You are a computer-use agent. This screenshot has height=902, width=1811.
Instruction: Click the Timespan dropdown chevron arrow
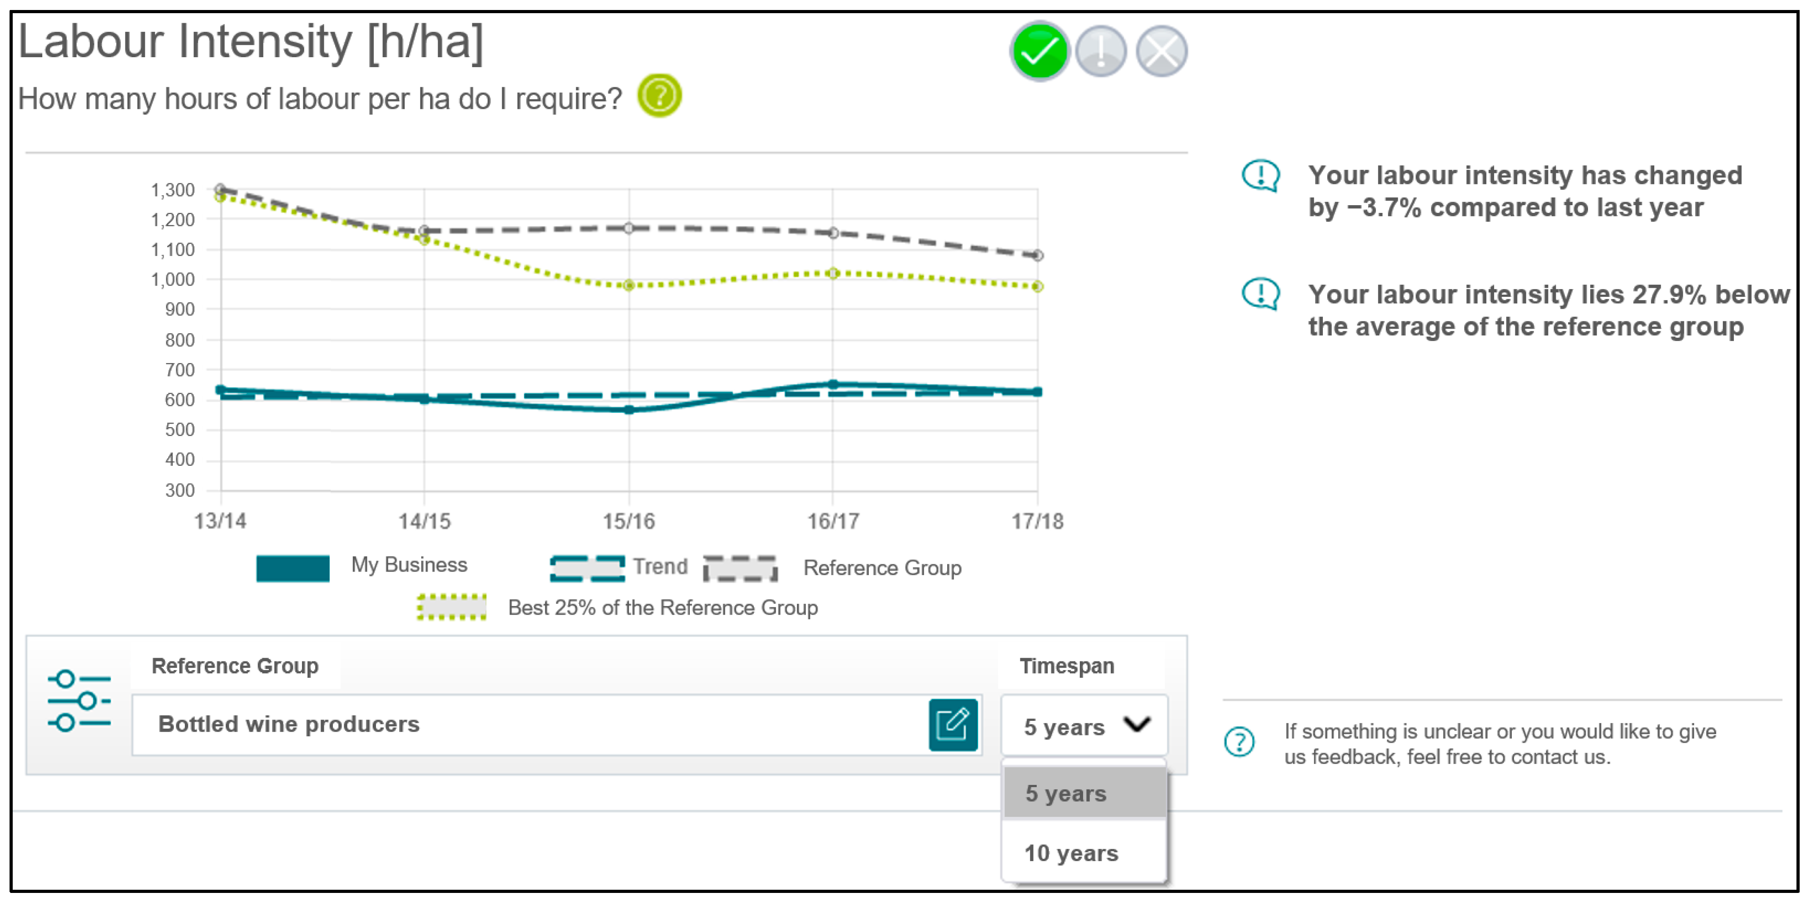coord(1137,724)
